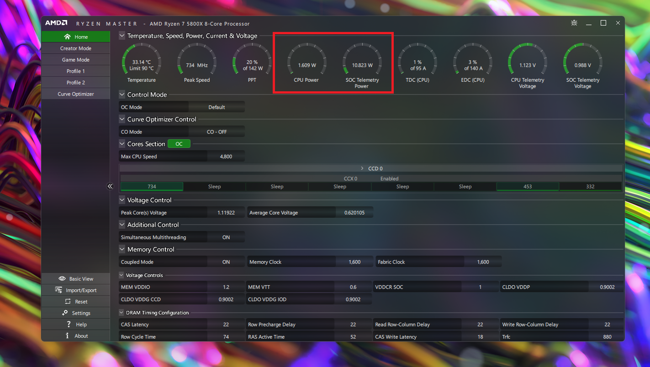
Task: Toggle Simultaneous Multithreading ON value
Action: click(226, 237)
